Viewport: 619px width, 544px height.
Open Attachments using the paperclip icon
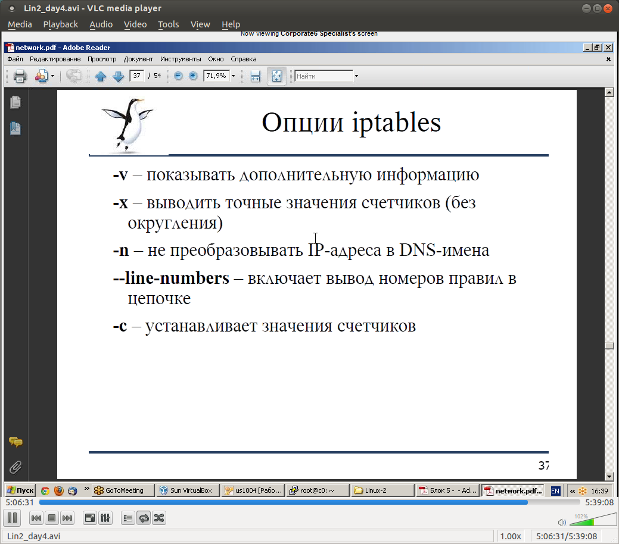15,467
